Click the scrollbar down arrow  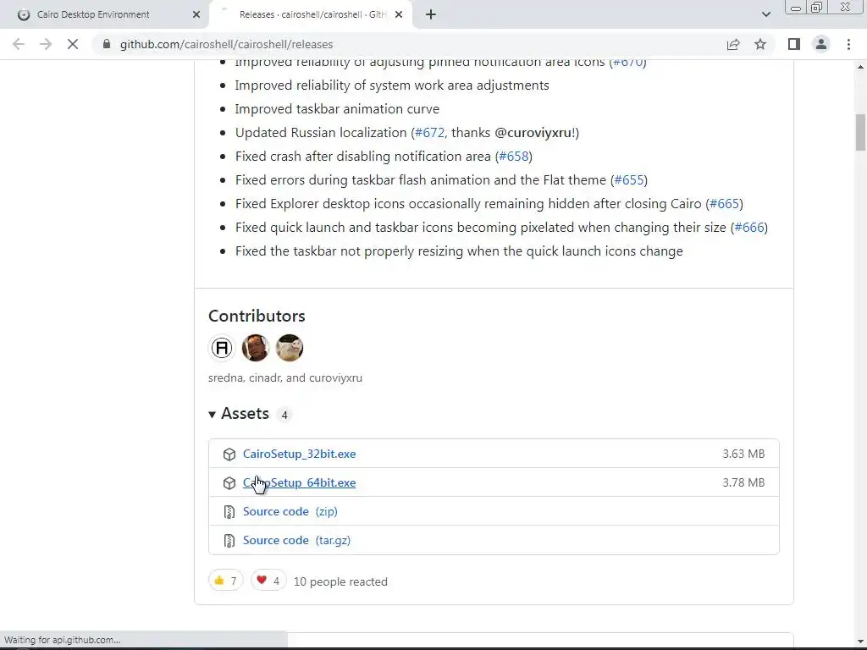(860, 642)
